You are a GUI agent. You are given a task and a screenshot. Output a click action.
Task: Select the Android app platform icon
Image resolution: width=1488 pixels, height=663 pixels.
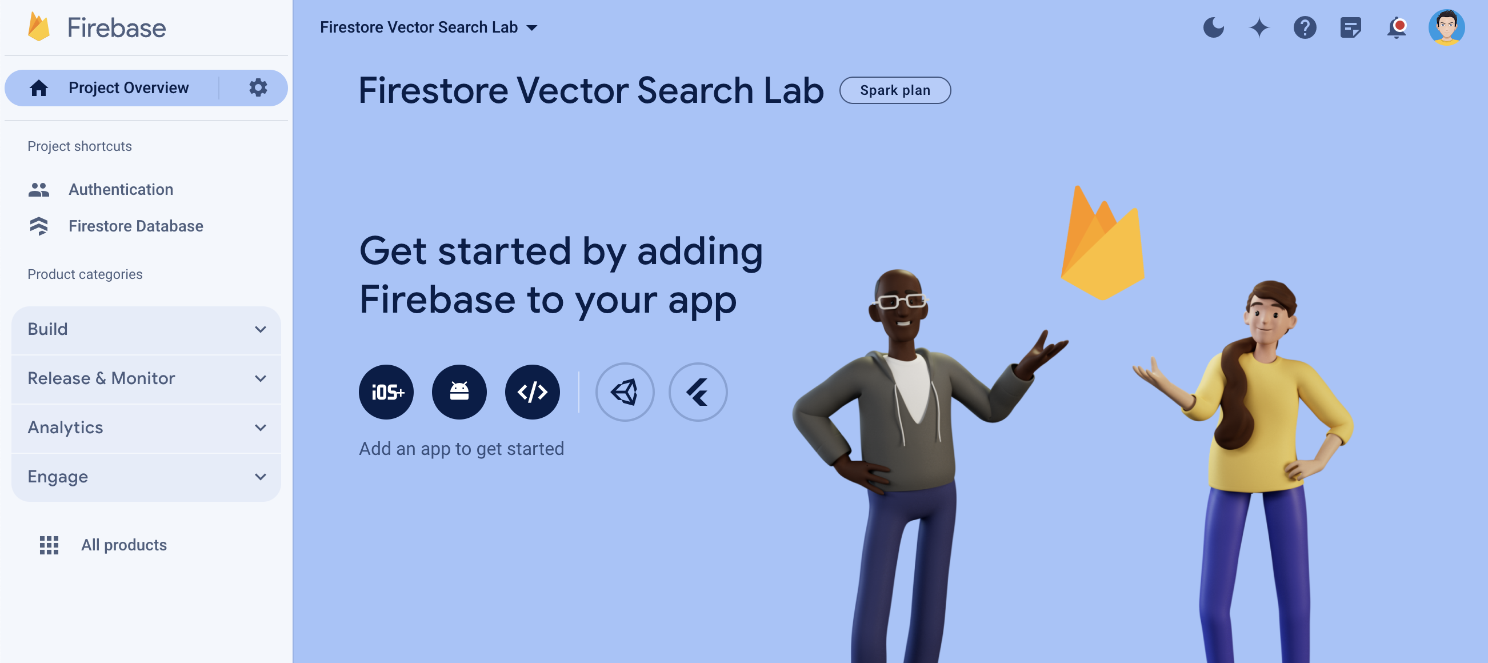coord(459,390)
